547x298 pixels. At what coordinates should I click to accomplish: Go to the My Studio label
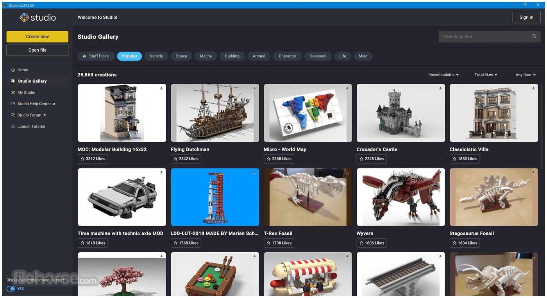(27, 93)
